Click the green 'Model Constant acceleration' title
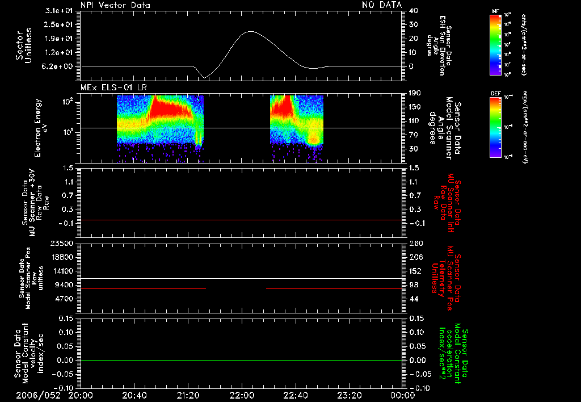Image resolution: width=581 pixels, height=402 pixels. point(454,354)
